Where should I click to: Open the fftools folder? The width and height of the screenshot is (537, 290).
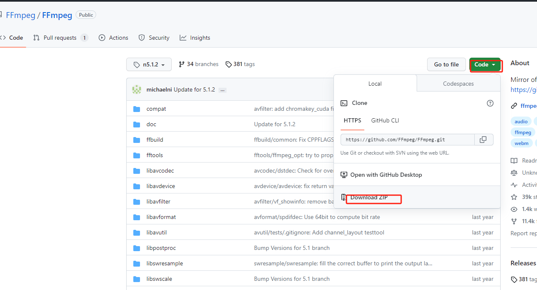tap(155, 155)
